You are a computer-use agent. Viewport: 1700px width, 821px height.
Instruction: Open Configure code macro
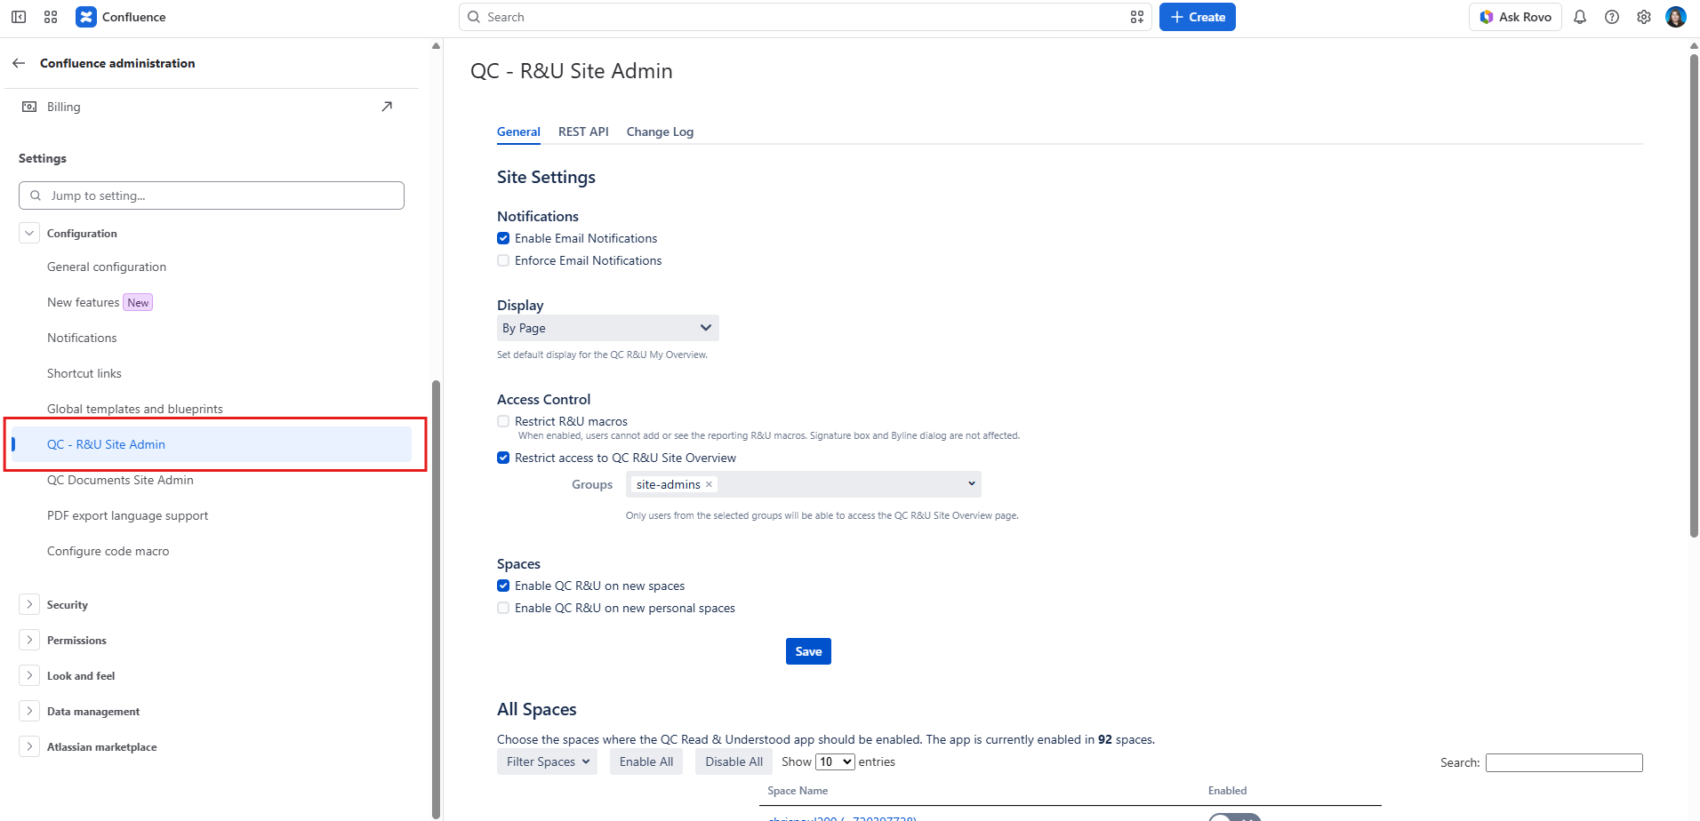[108, 551]
